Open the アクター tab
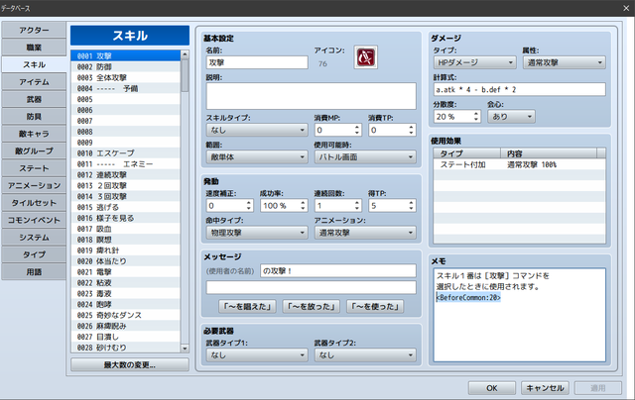This screenshot has height=400, width=635. [34, 30]
